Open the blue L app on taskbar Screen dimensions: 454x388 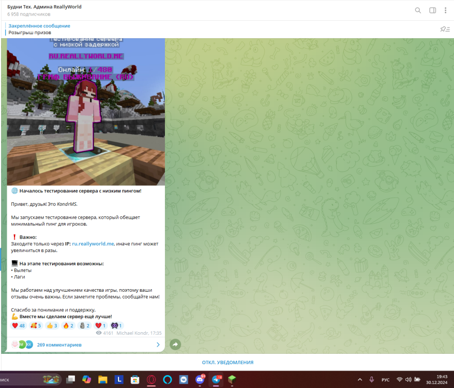(119, 379)
